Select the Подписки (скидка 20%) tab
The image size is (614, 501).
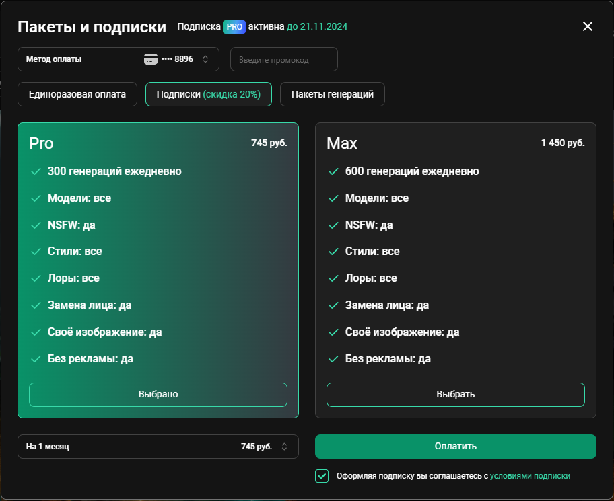(x=209, y=94)
